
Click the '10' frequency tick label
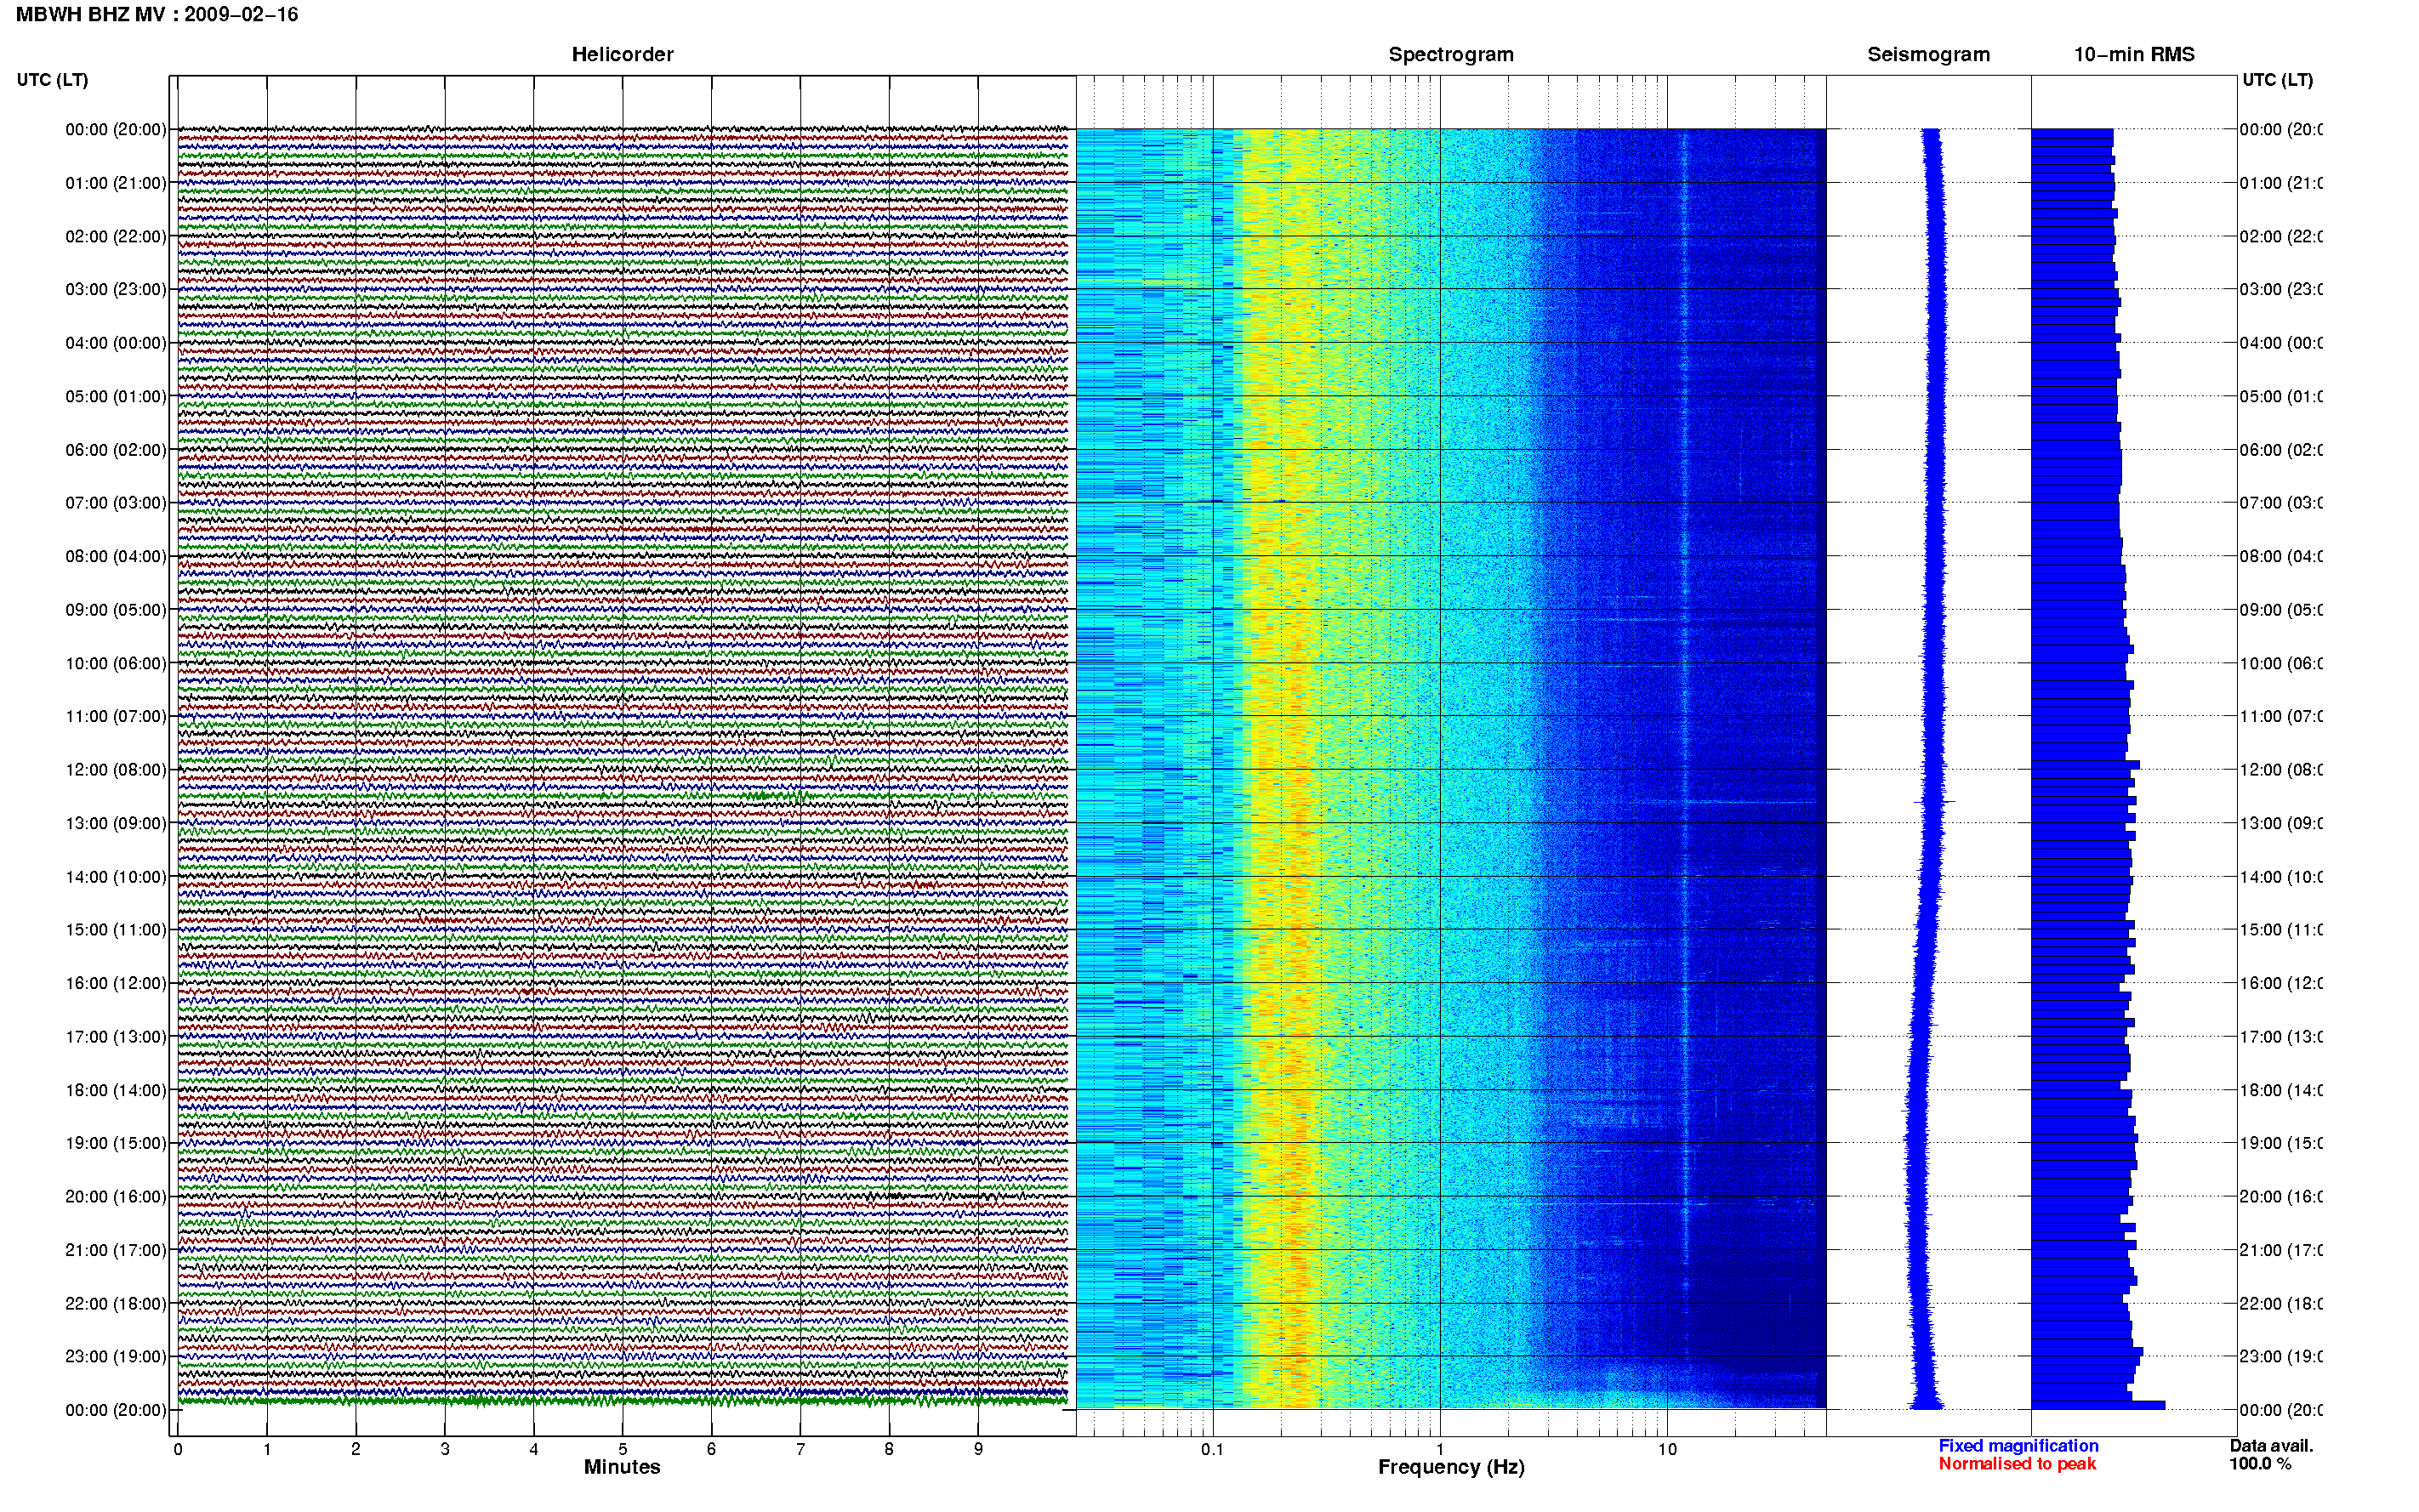point(1667,1449)
